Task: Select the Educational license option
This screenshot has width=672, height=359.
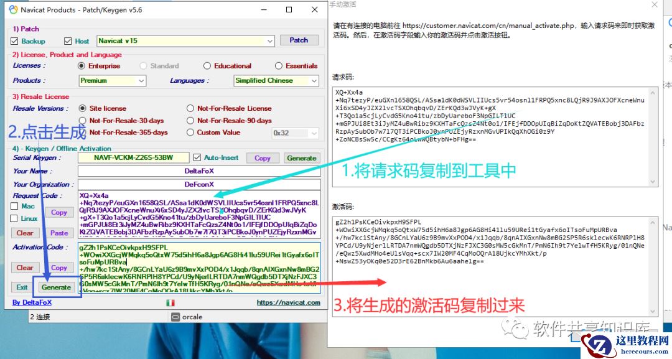Action: click(207, 66)
